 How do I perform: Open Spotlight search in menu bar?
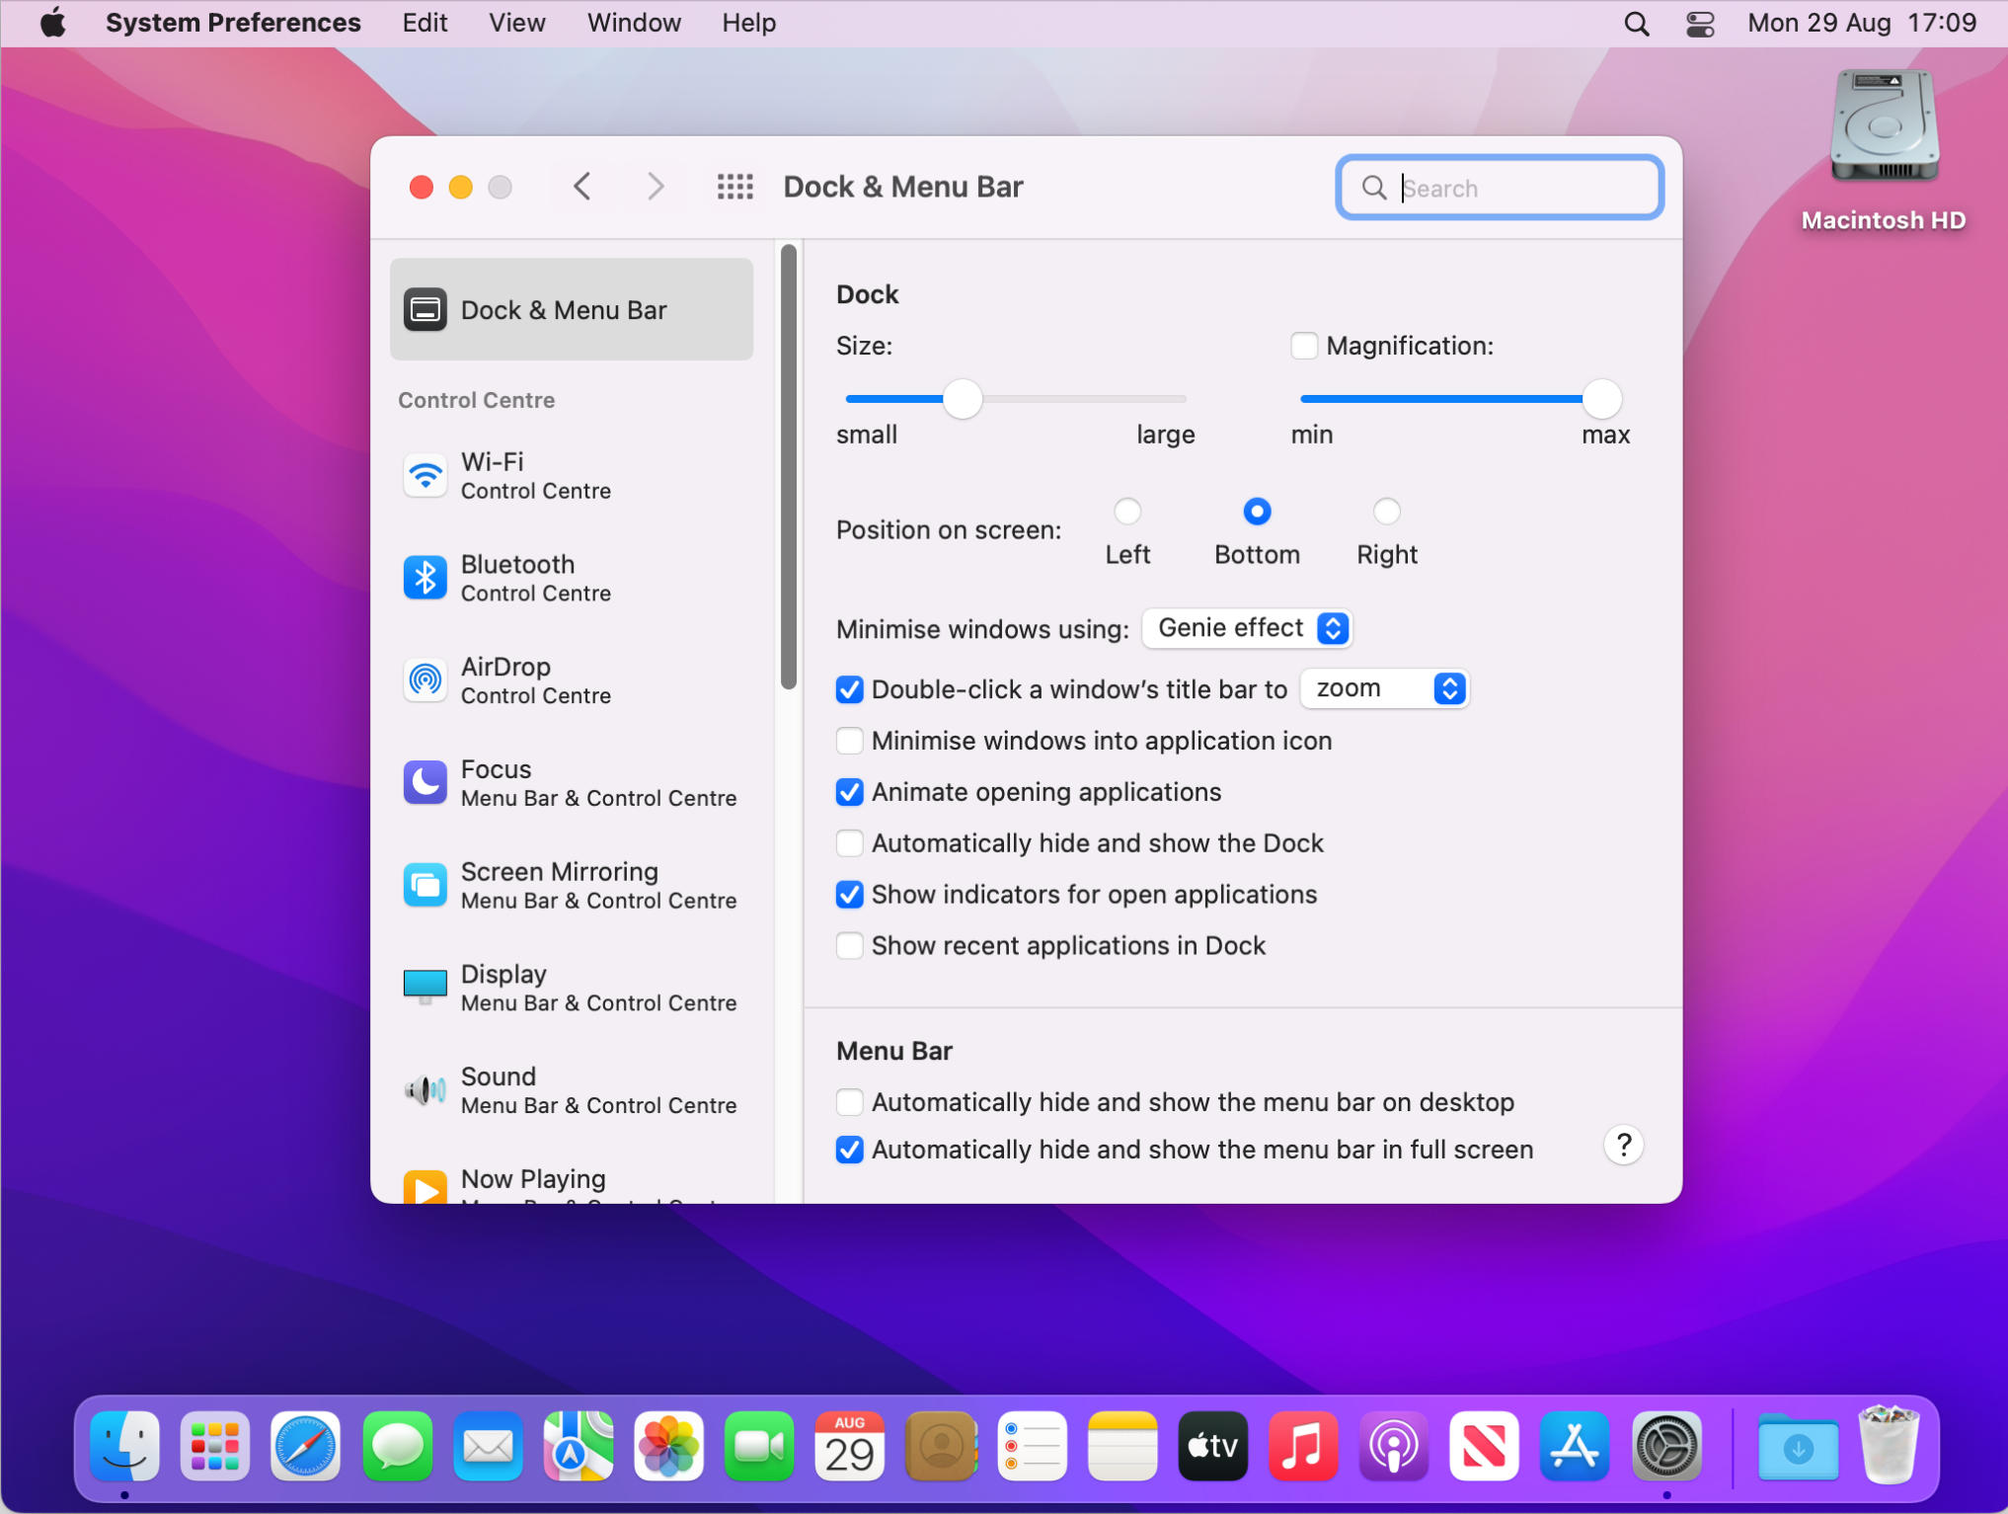(1637, 24)
